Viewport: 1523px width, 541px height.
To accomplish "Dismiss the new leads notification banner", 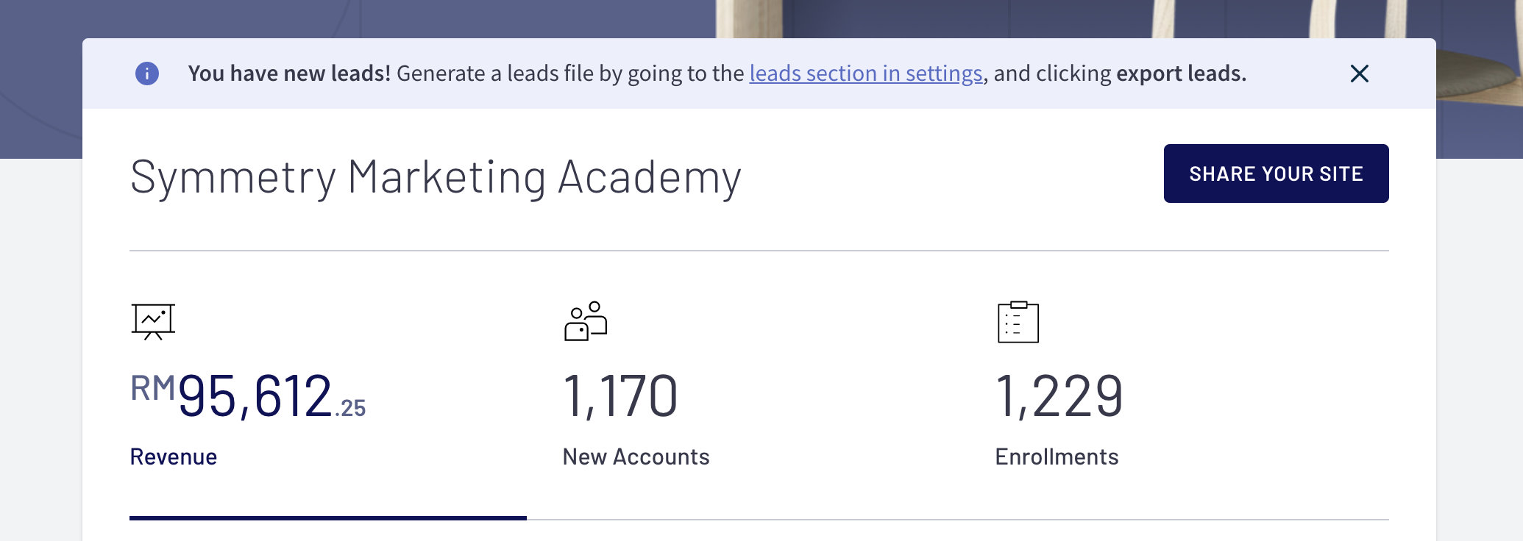I will 1359,74.
